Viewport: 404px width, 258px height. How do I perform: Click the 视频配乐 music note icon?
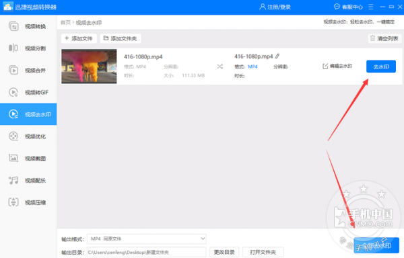13,180
